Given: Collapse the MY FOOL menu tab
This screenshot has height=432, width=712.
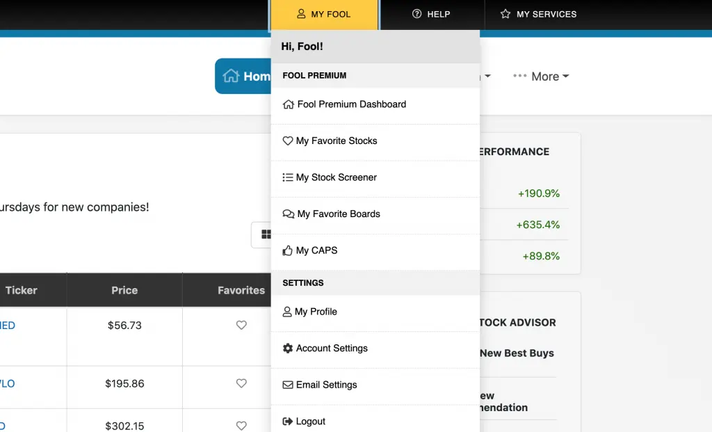Looking at the screenshot, I should (x=324, y=15).
